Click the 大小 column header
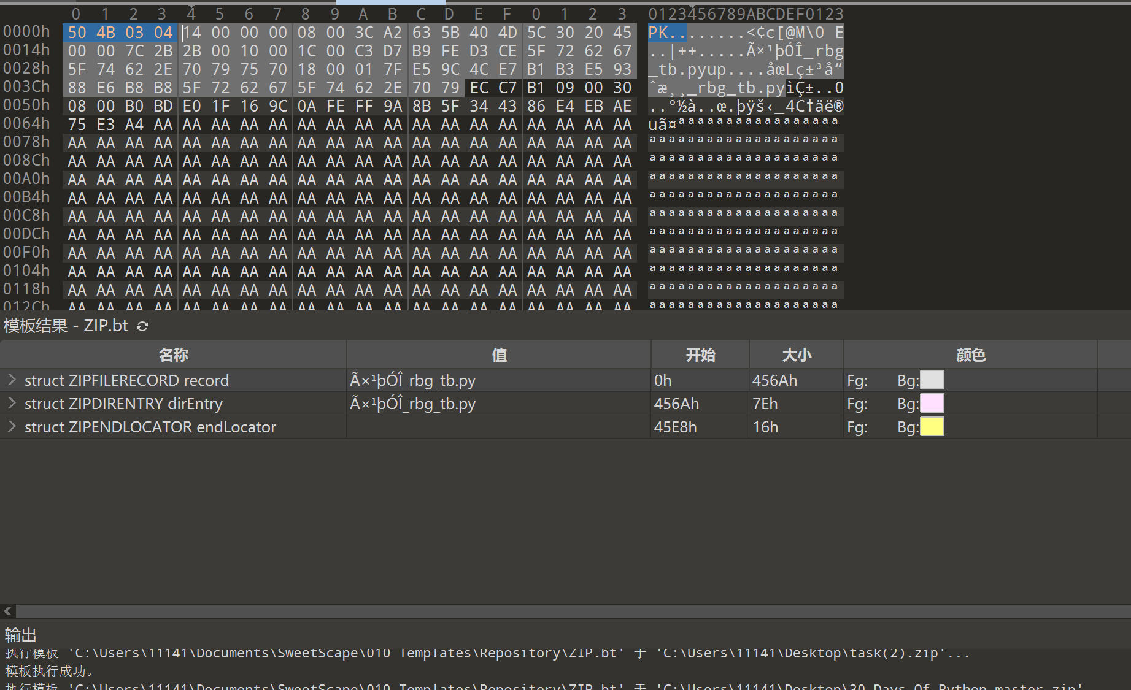The height and width of the screenshot is (690, 1131). pyautogui.click(x=797, y=355)
